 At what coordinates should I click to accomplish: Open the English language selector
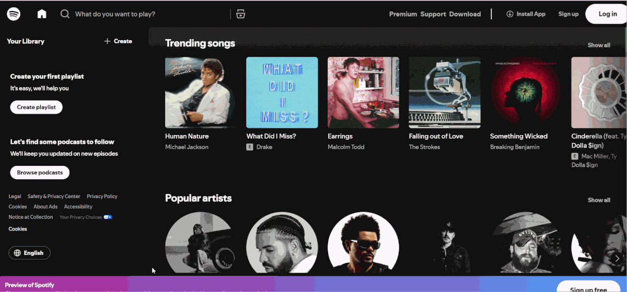pos(30,253)
